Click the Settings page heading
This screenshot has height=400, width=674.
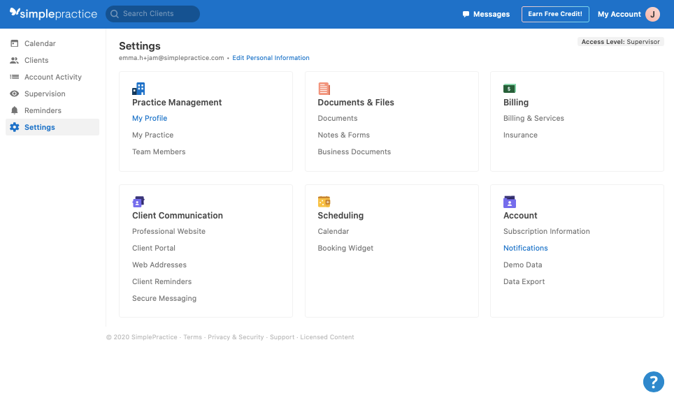[x=140, y=46]
